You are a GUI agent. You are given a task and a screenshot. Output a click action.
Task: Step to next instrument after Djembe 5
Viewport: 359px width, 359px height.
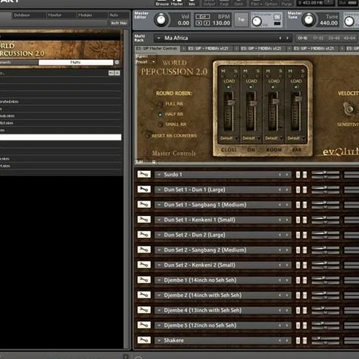(x=287, y=325)
